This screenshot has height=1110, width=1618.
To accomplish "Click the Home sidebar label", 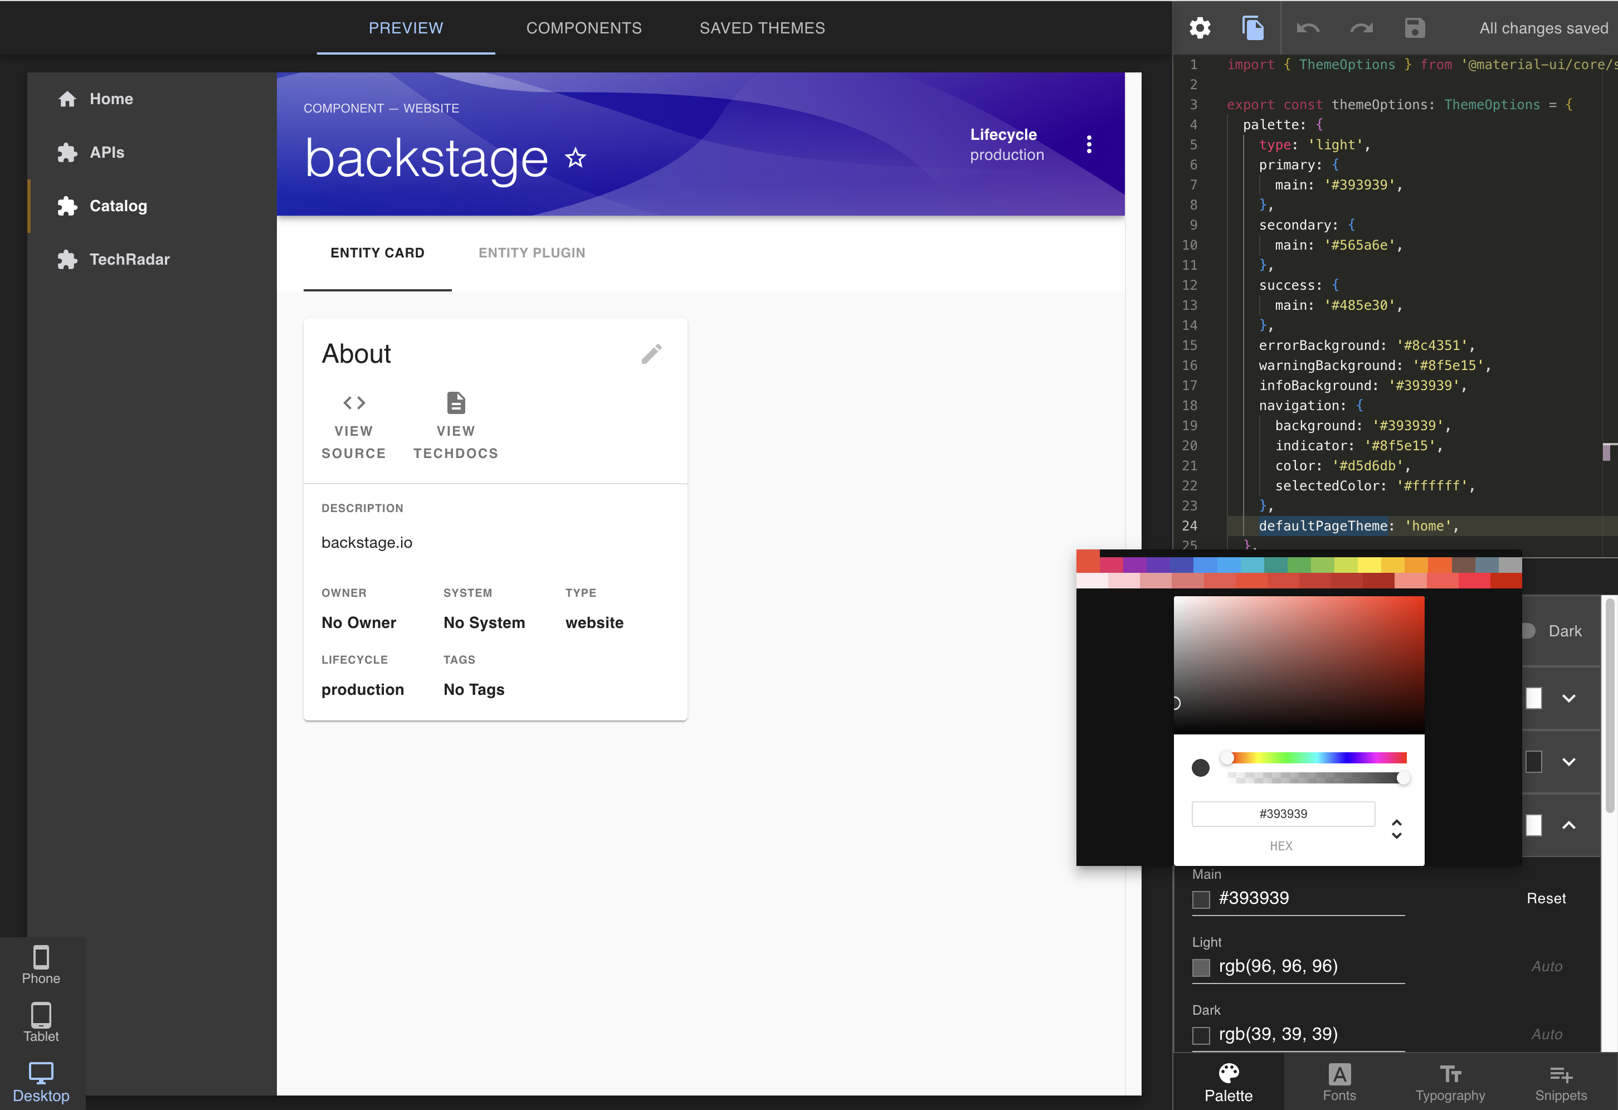I will pos(111,99).
